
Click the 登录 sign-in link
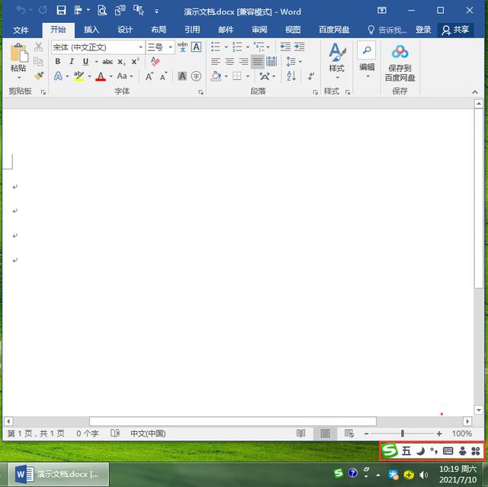(x=423, y=30)
